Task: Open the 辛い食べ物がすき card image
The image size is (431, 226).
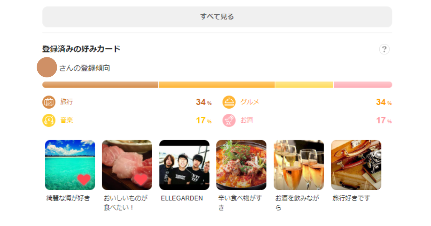Action: 241,165
